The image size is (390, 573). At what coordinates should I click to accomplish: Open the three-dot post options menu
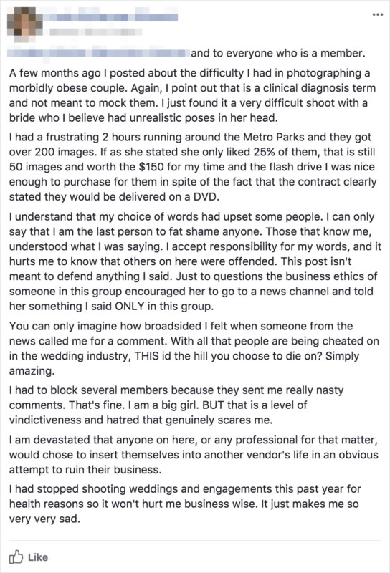tap(378, 14)
